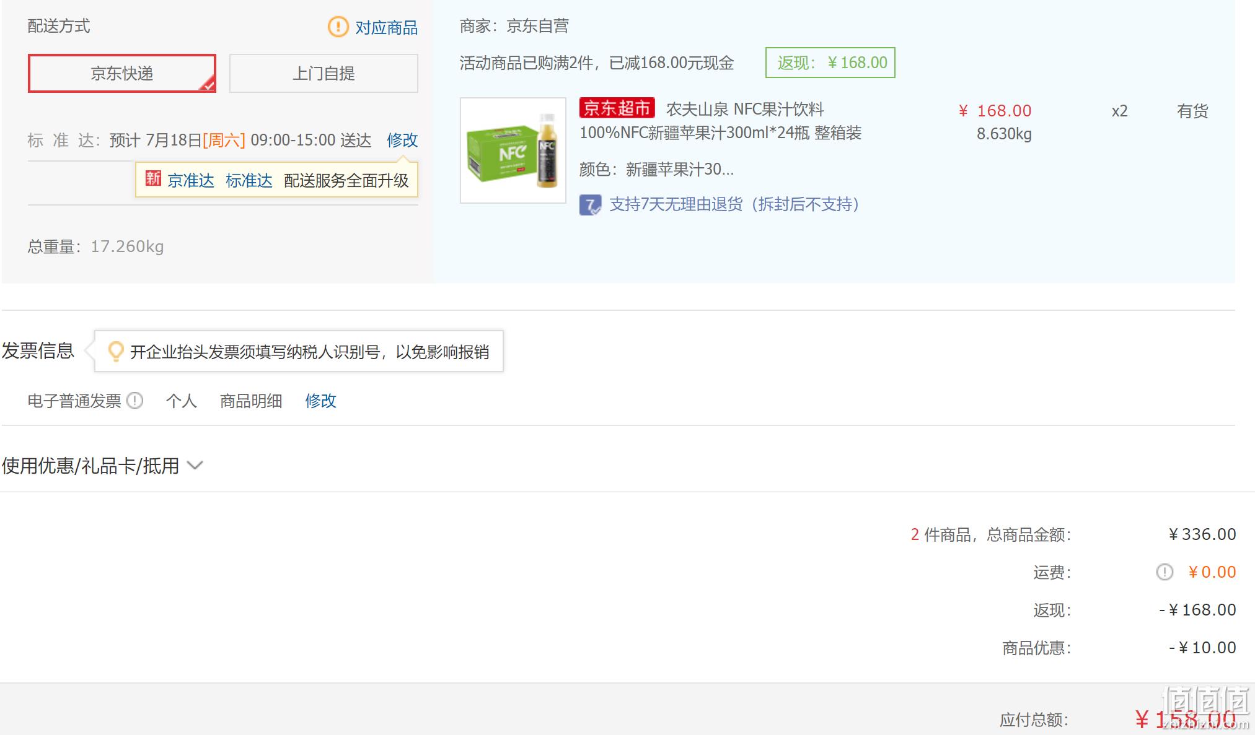Click the 商家：京东自营 label
The width and height of the screenshot is (1255, 735).
pos(514,26)
